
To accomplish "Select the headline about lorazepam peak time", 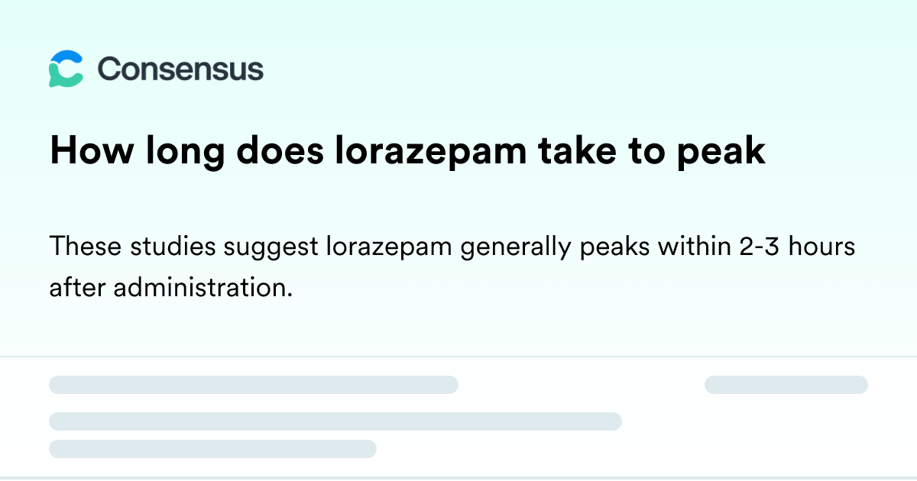I will tap(407, 152).
